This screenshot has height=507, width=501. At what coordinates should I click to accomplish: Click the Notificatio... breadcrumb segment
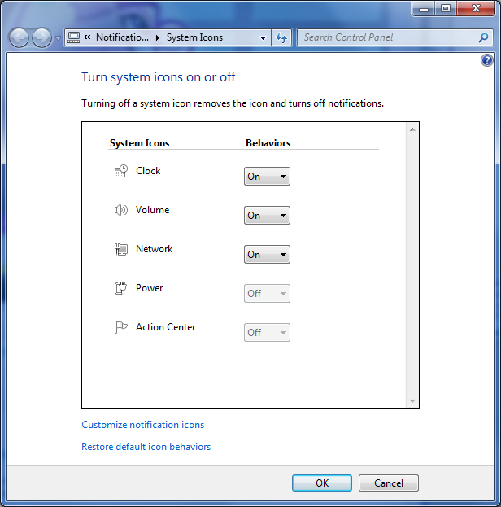tap(122, 37)
